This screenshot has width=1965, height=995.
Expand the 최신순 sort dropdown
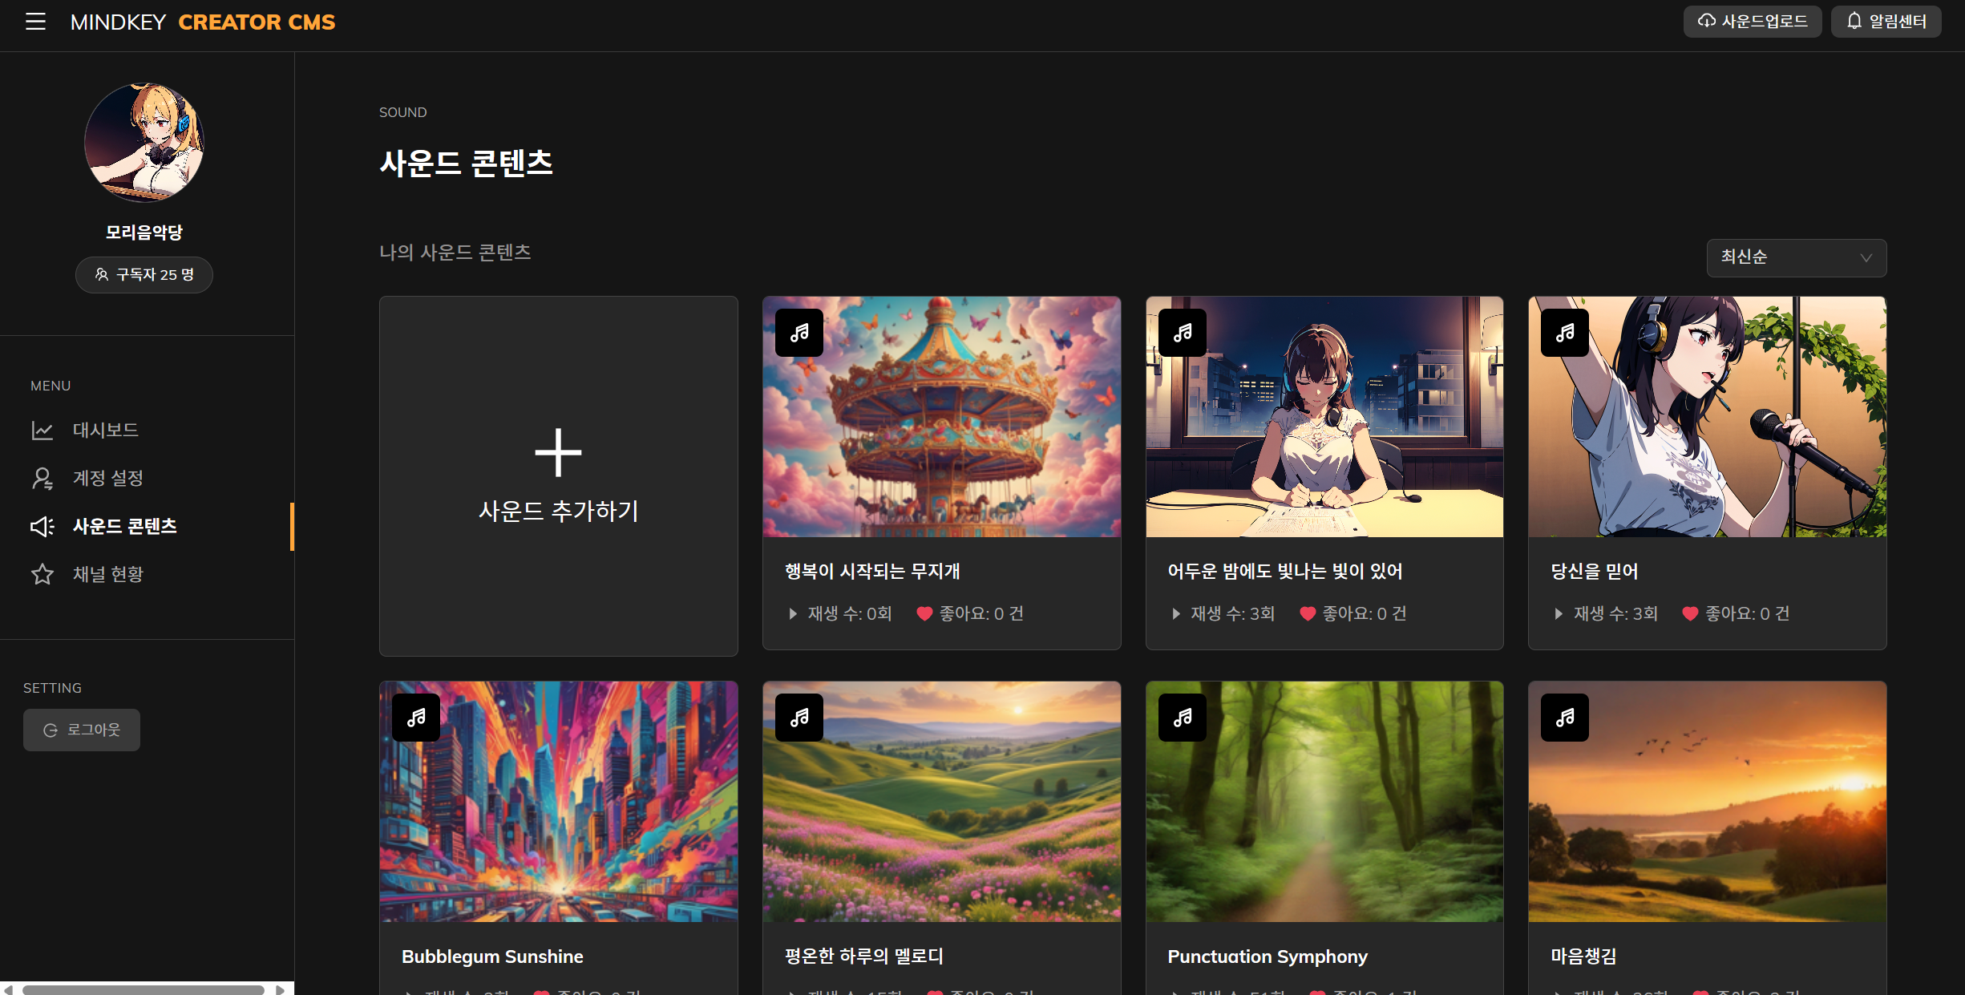[x=1796, y=257]
